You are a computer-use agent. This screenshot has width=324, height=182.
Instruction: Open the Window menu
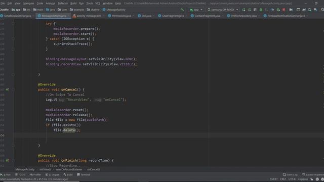click(107, 4)
